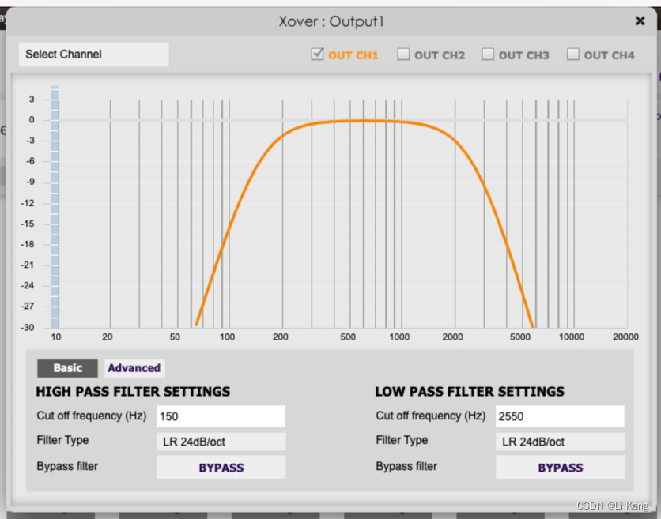Uncheck the OUT CH1 checkbox
The width and height of the screenshot is (661, 519).
[x=317, y=55]
